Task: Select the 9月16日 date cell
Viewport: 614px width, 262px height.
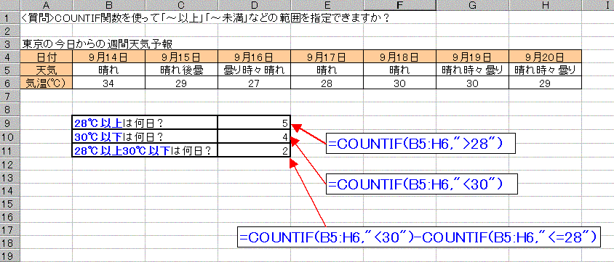Action: point(254,57)
